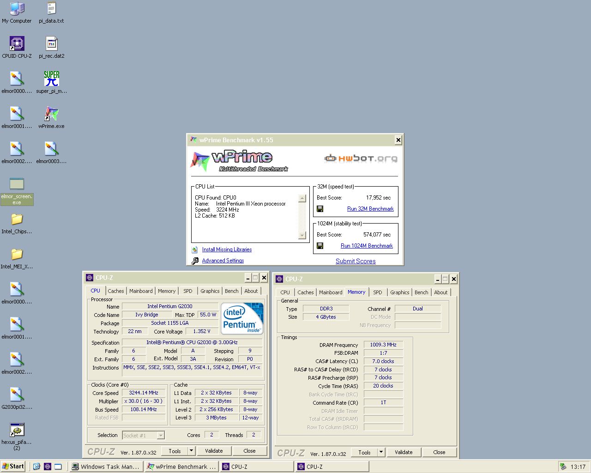Click Close button in right CPU-Z window
Image resolution: width=591 pixels, height=473 pixels.
(439, 452)
